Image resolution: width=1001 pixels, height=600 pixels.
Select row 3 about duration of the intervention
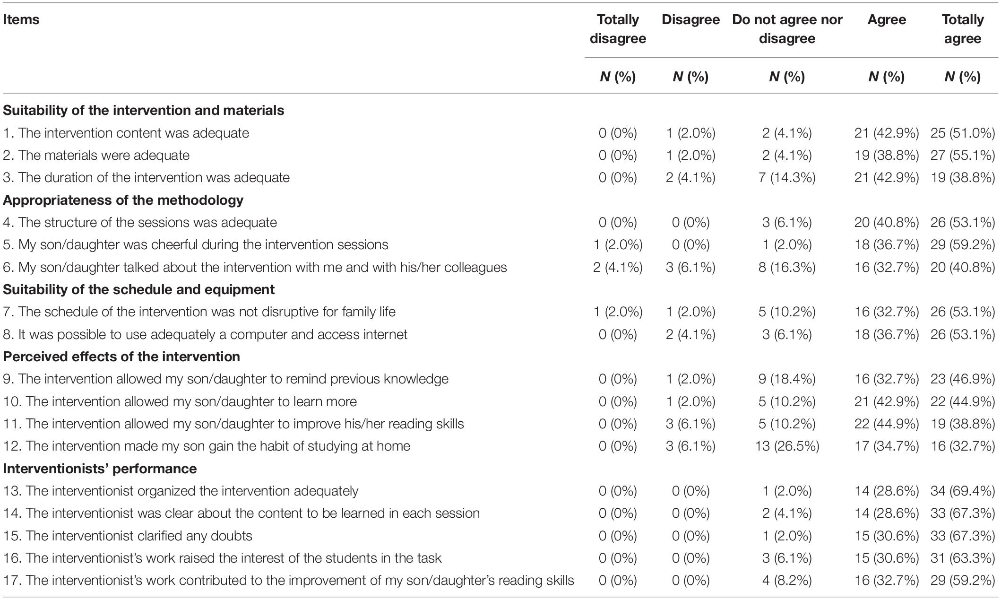pos(500,178)
